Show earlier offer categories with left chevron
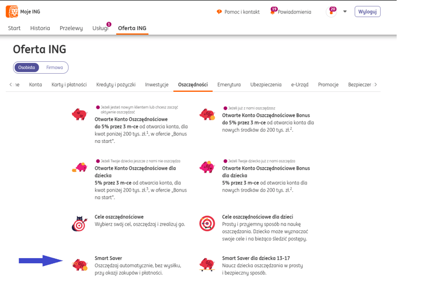Screen dimensions: 442x287 11,85
